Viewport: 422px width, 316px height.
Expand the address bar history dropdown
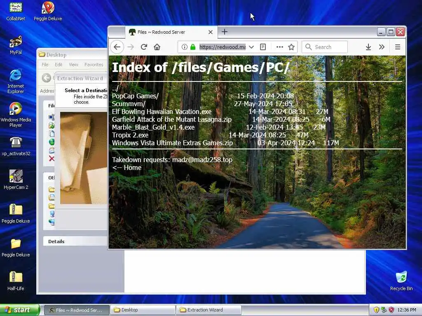[251, 47]
